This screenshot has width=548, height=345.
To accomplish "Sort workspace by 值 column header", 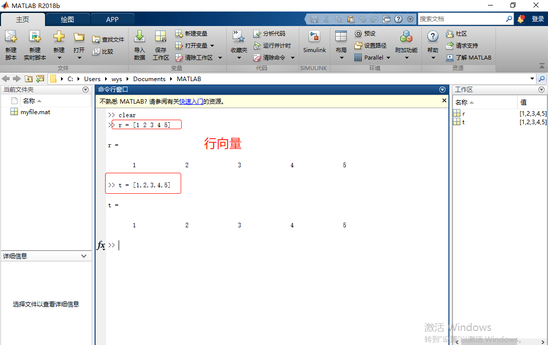I will click(x=523, y=103).
